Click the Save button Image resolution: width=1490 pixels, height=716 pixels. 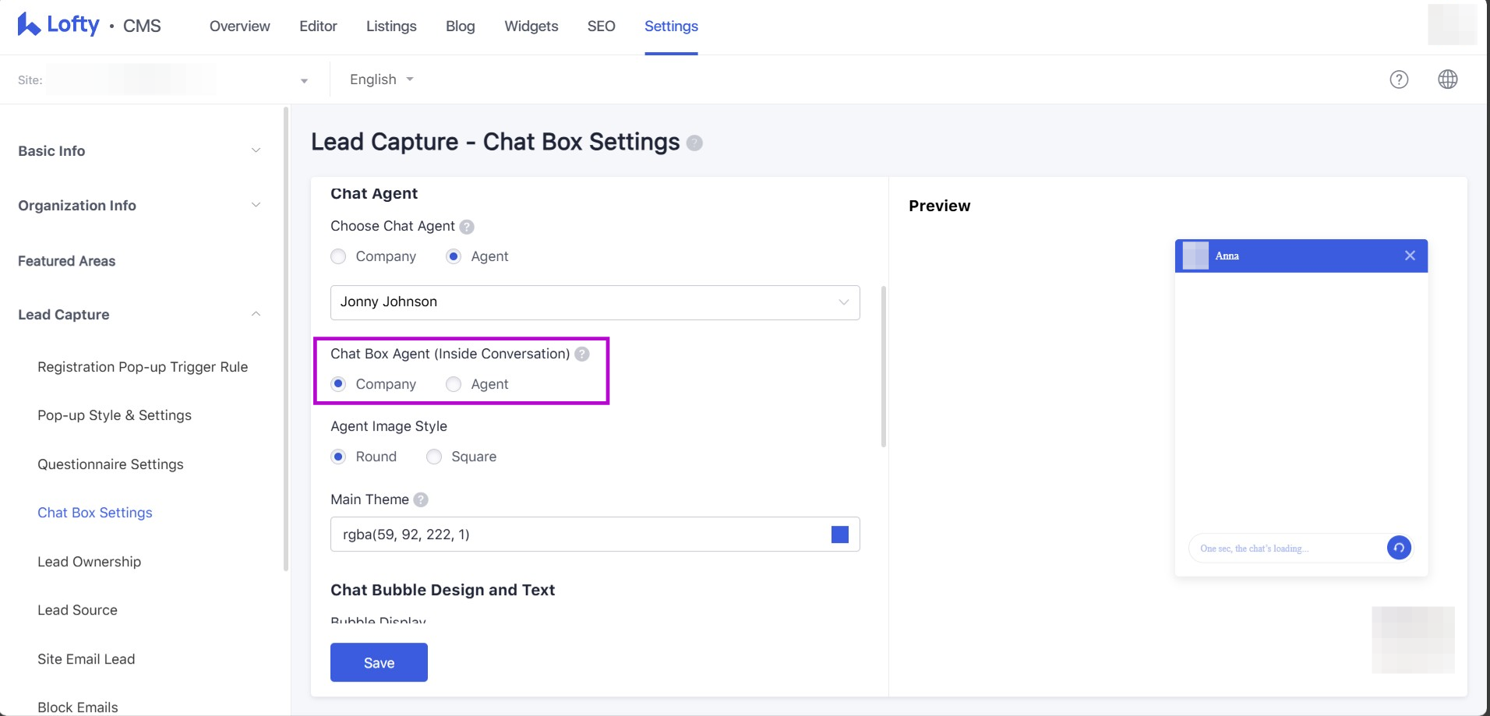pyautogui.click(x=379, y=662)
